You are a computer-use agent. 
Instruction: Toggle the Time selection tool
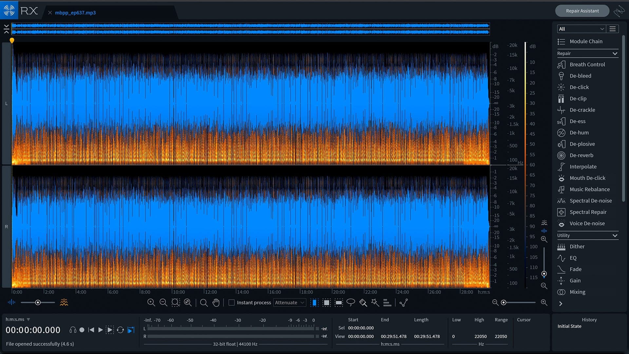click(x=314, y=303)
